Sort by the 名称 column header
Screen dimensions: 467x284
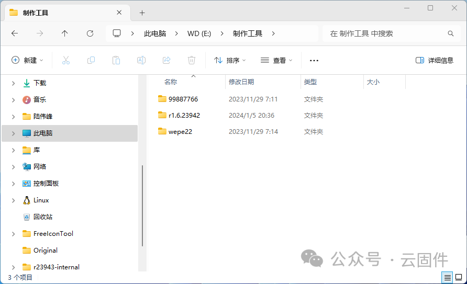(171, 82)
